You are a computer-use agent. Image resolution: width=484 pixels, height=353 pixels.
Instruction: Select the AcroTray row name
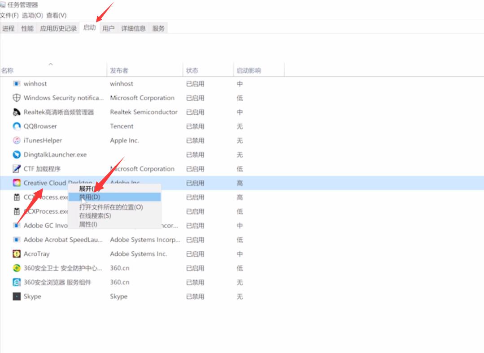pyautogui.click(x=37, y=254)
